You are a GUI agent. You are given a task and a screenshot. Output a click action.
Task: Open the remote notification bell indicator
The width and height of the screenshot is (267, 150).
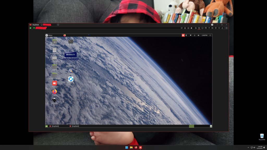click(195, 35)
